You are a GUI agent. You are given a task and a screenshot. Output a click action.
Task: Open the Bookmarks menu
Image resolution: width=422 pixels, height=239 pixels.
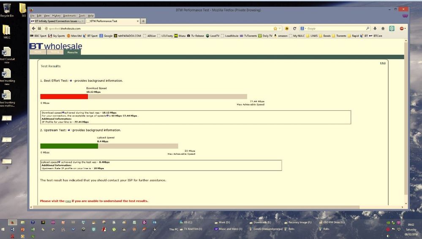tap(70, 16)
